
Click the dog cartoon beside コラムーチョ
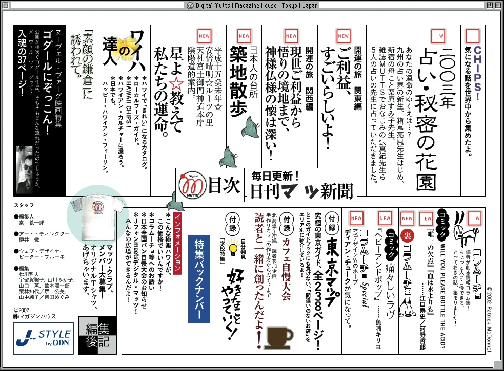(465, 229)
